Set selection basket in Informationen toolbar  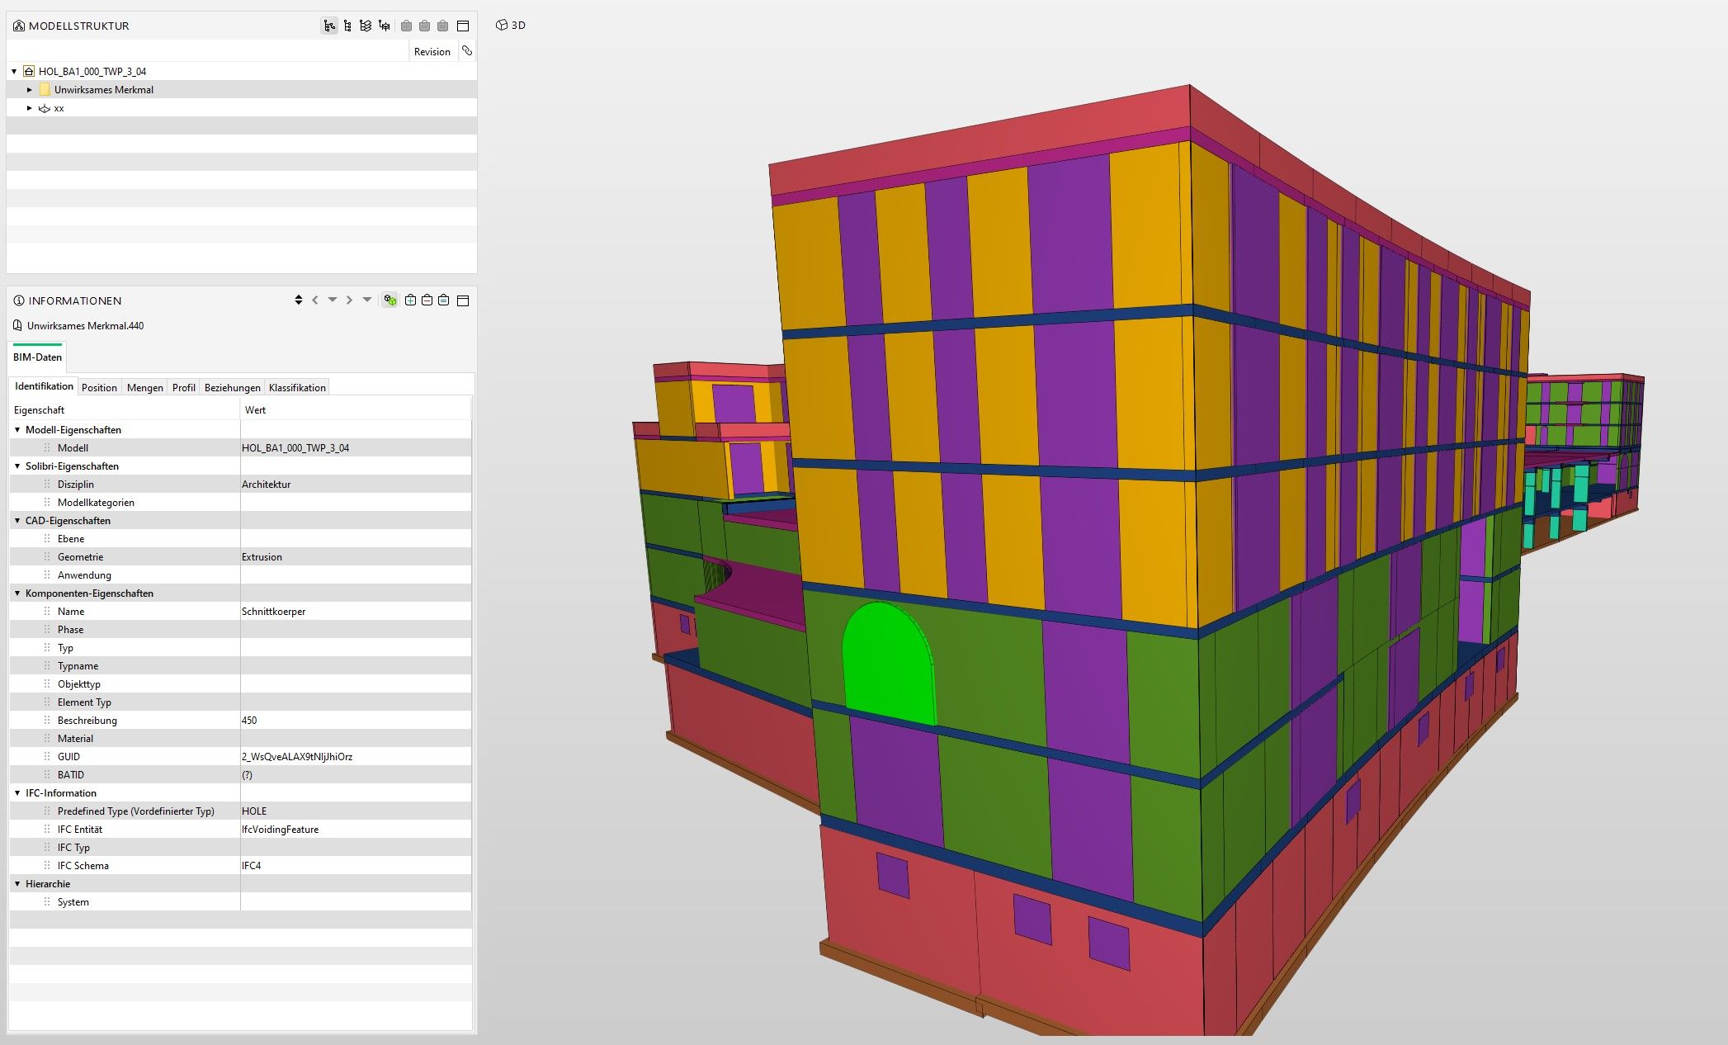pyautogui.click(x=444, y=300)
